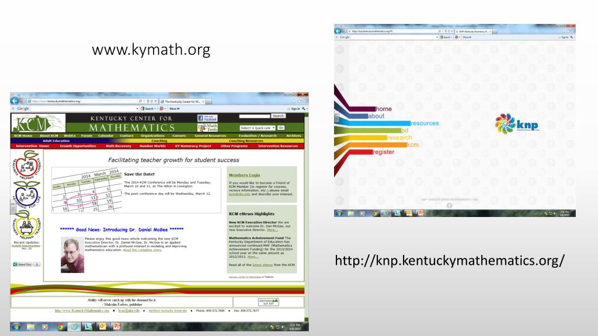Open 'Adult Education' navigation bar item
598x336 pixels.
coord(56,141)
